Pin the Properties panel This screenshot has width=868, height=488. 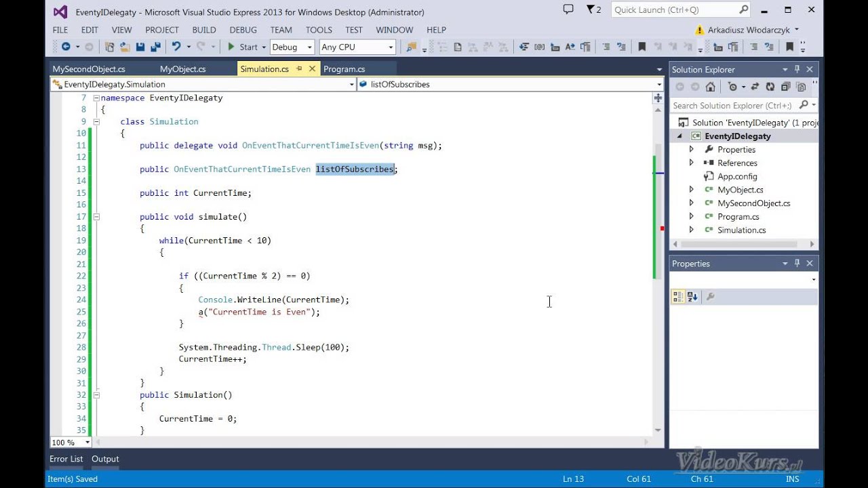click(x=797, y=264)
